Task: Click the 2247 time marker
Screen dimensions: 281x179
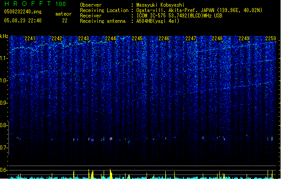Action: click(191, 38)
